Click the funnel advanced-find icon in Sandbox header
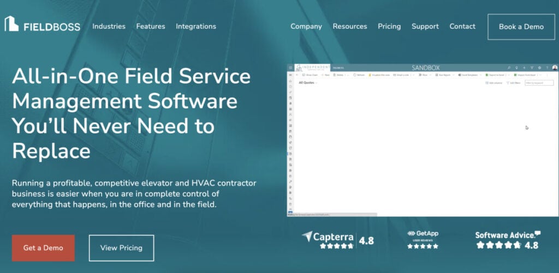This screenshot has width=559, height=273. click(x=532, y=68)
